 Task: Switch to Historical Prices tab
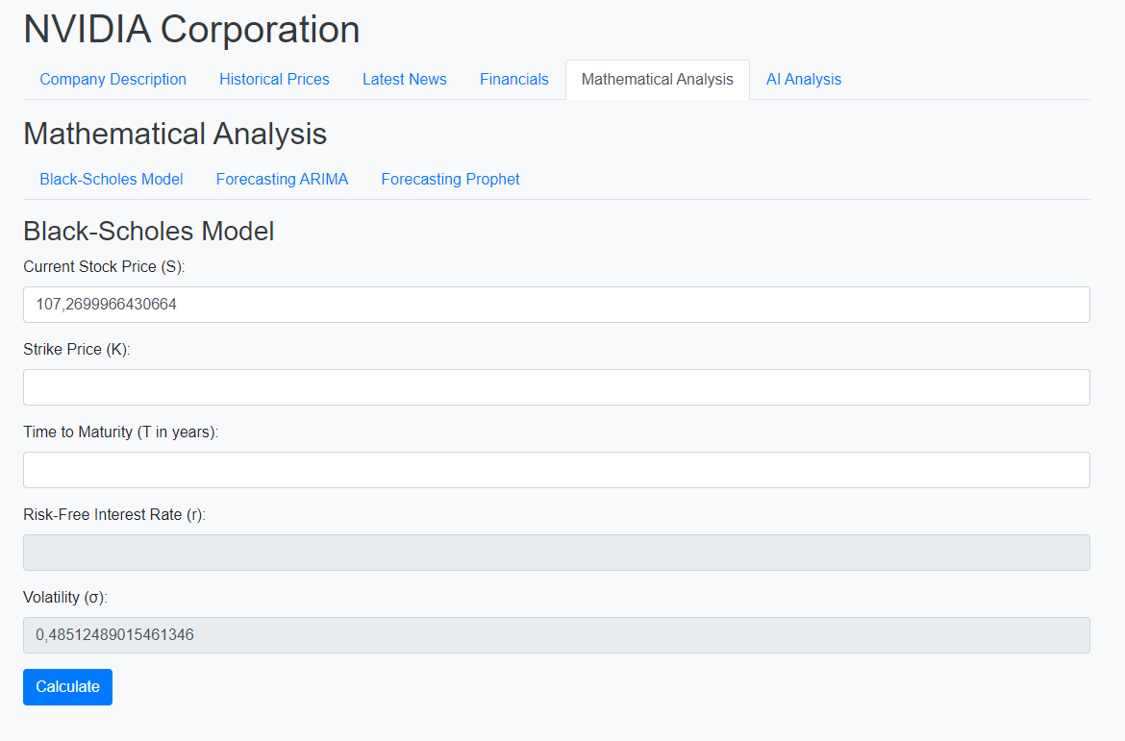pyautogui.click(x=274, y=80)
